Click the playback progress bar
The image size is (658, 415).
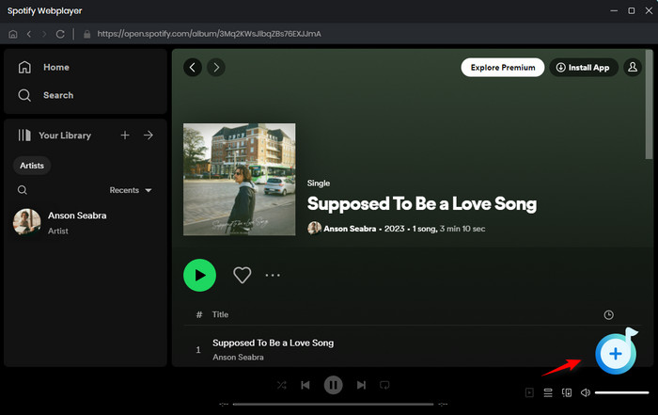coord(333,405)
